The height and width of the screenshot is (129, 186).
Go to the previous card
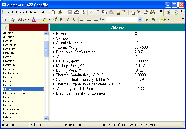(176, 12)
